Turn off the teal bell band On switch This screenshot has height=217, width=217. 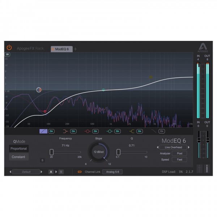tap(118, 131)
